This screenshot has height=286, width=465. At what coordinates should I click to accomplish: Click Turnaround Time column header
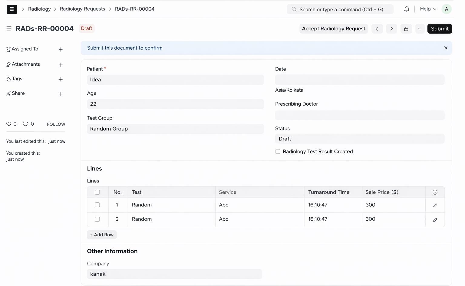click(333, 192)
